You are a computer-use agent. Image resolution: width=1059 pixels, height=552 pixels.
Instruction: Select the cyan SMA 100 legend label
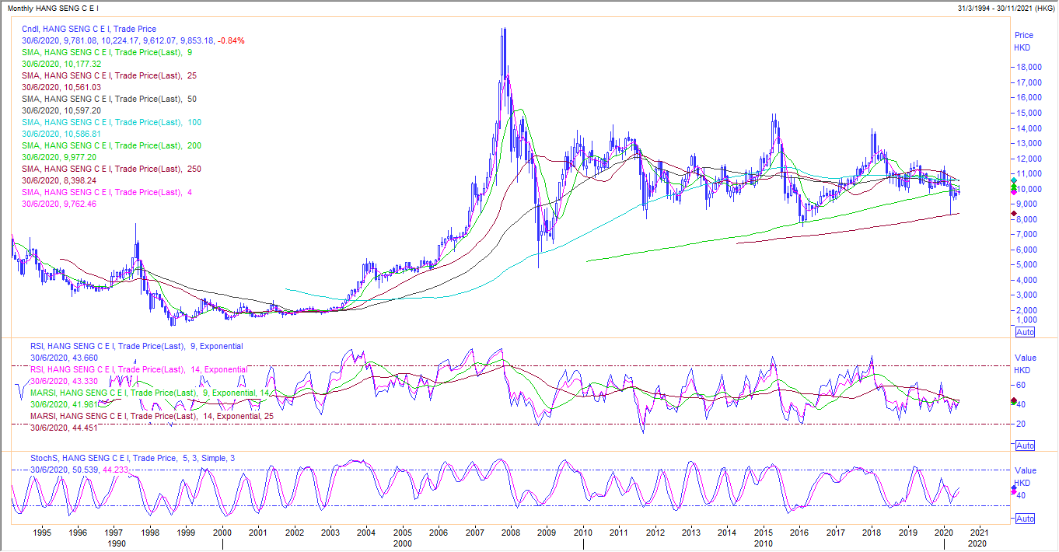[112, 122]
